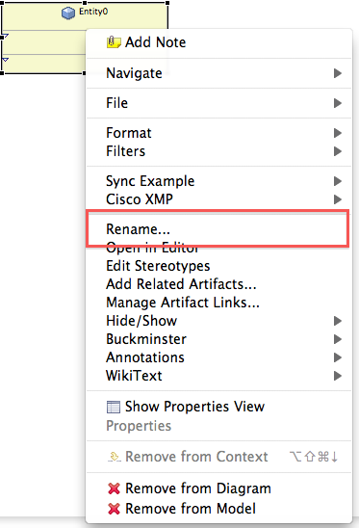Image resolution: width=359 pixels, height=528 pixels.
Task: Collapse the second compartment triangle in Entity0
Action: click(6, 60)
